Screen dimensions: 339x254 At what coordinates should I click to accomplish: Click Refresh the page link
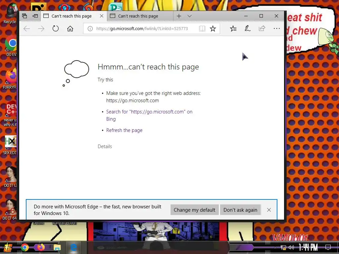[124, 130]
